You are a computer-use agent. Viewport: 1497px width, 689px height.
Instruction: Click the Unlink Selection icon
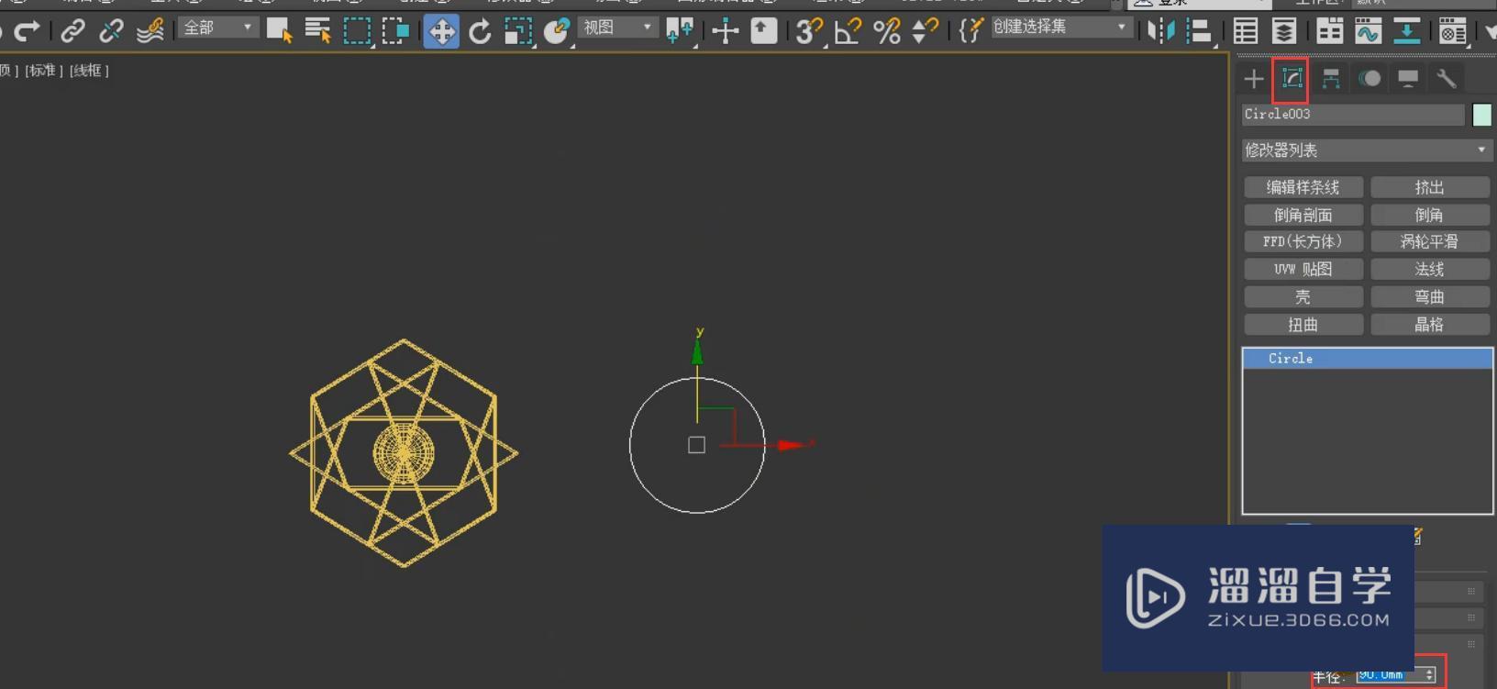[x=111, y=30]
